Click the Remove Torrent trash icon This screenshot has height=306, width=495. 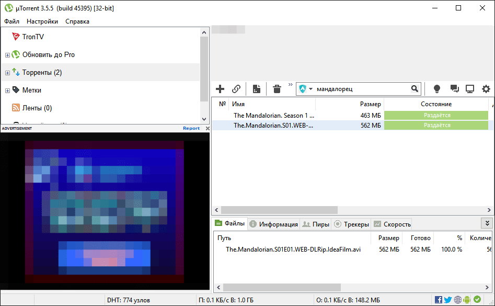point(277,89)
